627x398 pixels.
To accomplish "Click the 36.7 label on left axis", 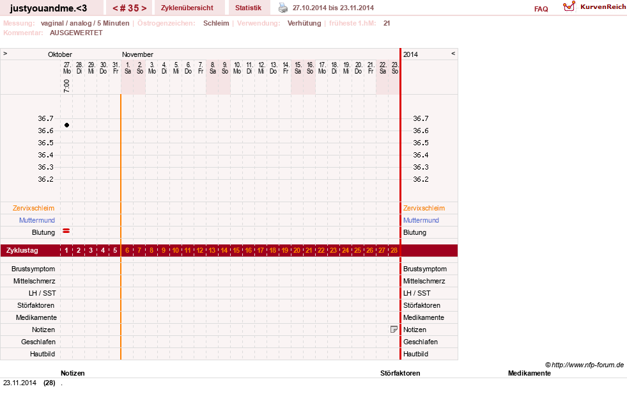I will click(x=45, y=118).
